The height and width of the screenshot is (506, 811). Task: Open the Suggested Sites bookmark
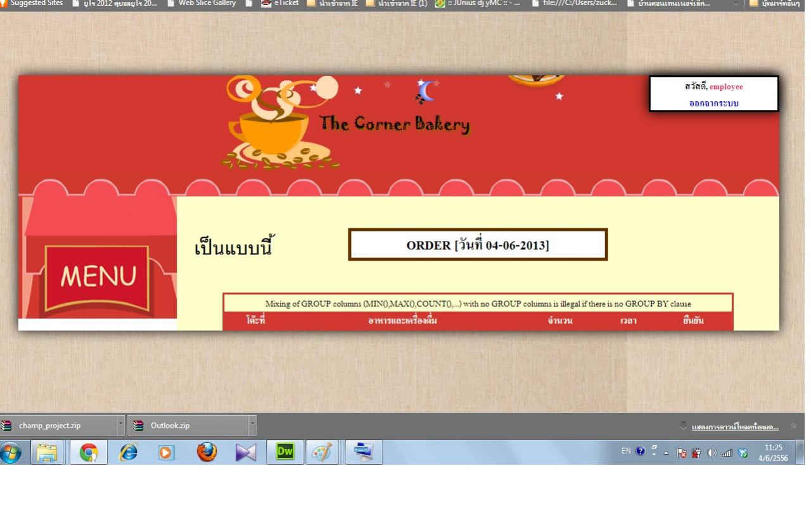tap(32, 3)
